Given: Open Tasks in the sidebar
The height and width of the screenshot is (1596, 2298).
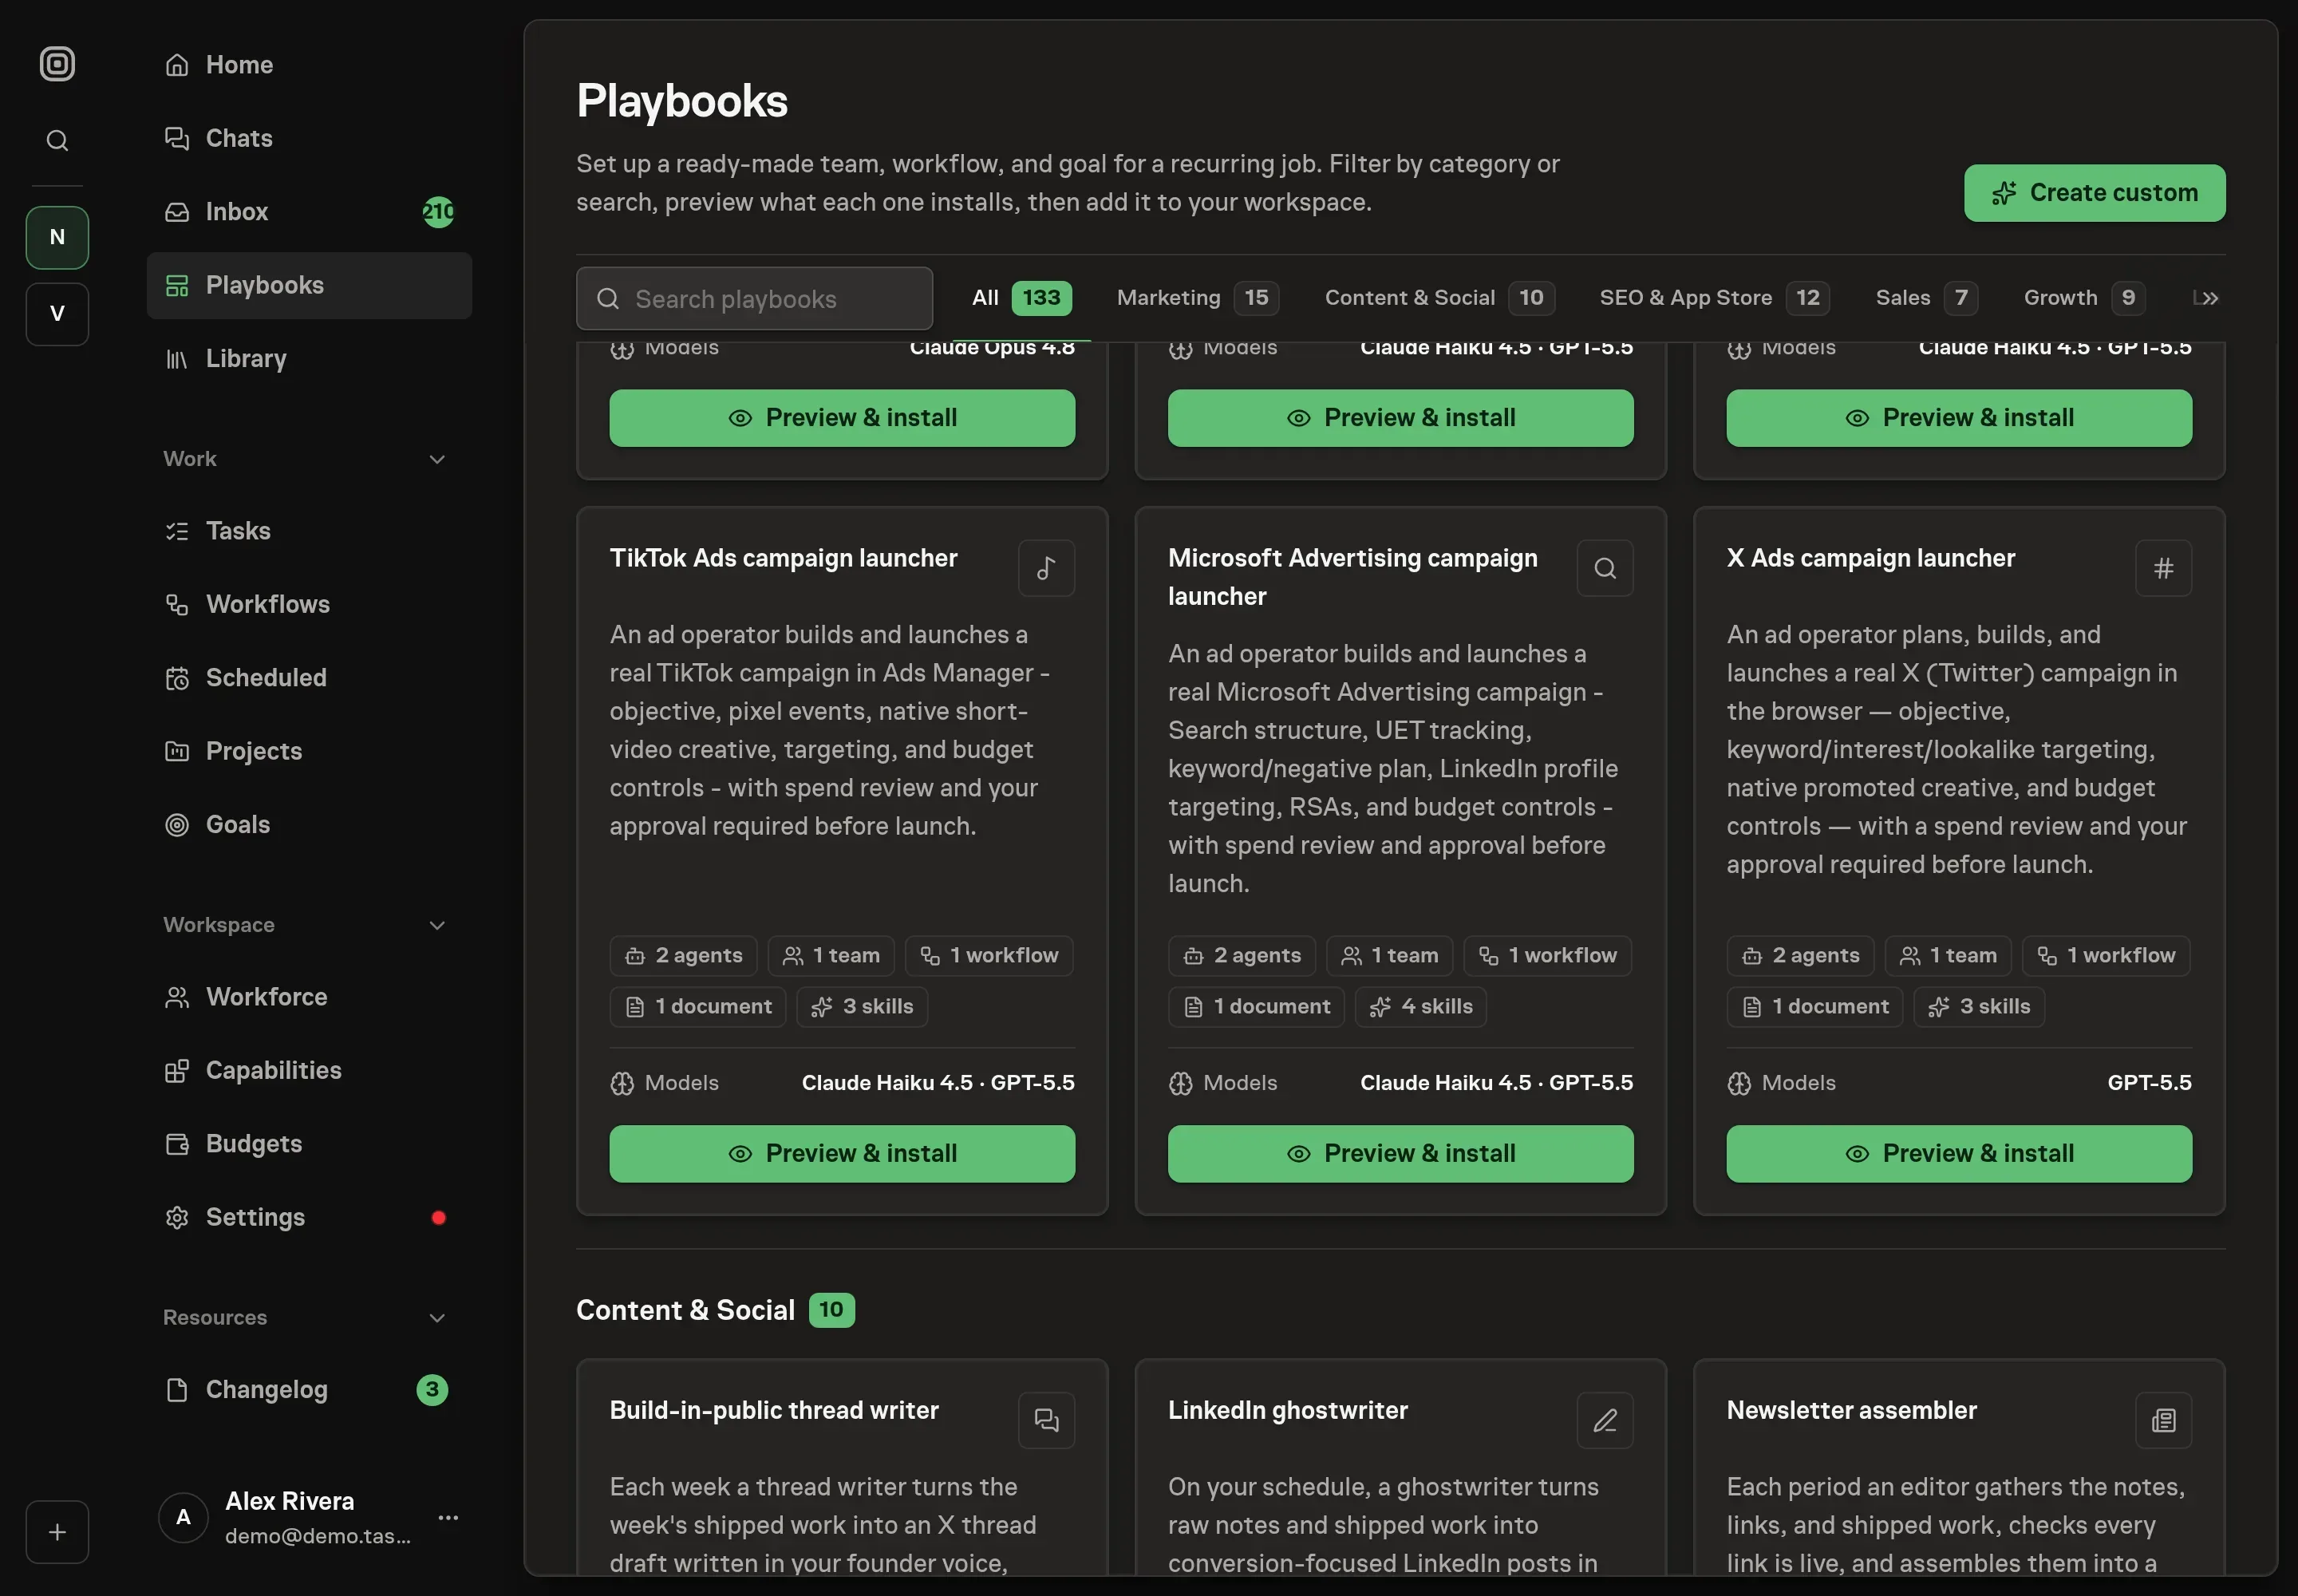Looking at the screenshot, I should [x=309, y=531].
